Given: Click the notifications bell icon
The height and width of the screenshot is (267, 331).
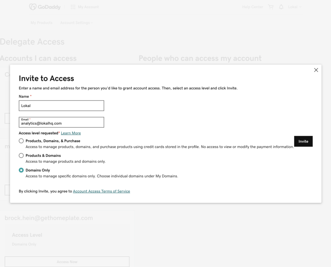Looking at the screenshot, I should click(x=281, y=7).
